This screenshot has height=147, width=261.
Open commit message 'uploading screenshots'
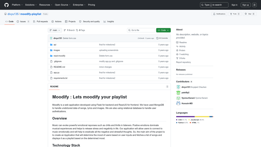[109, 50]
